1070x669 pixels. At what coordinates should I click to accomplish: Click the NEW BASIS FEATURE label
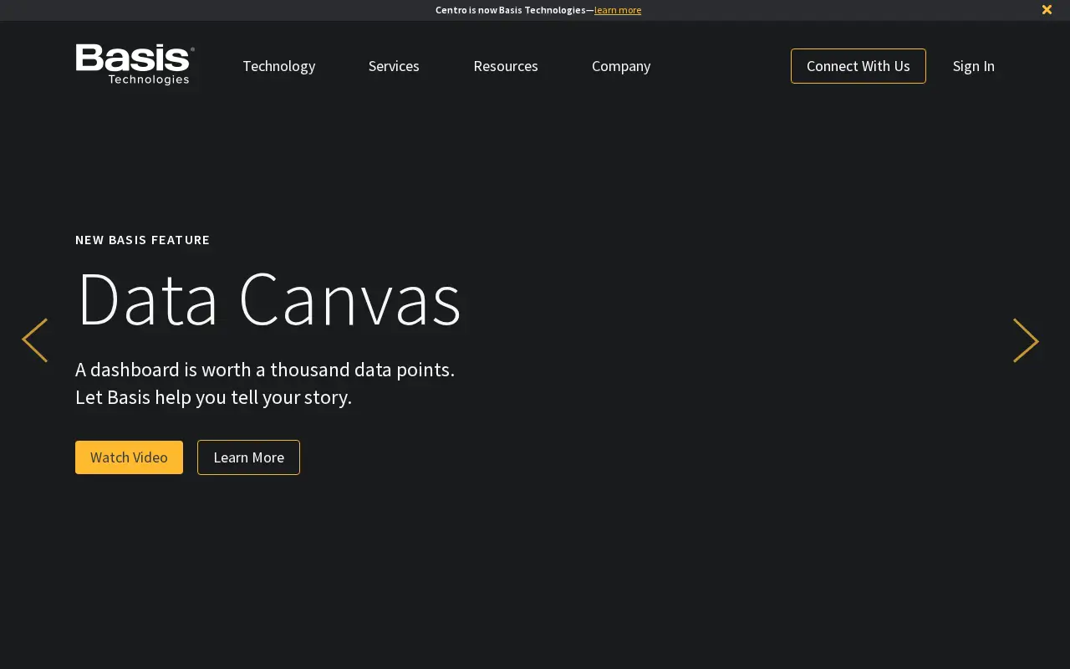143,240
